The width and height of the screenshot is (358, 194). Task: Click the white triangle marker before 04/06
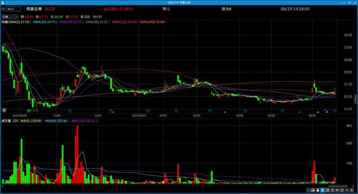(224, 112)
